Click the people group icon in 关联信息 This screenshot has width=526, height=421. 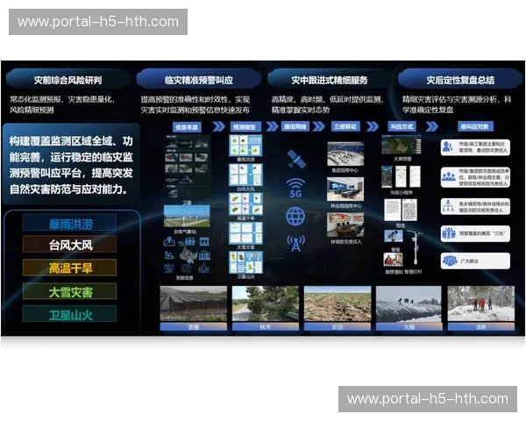click(190, 241)
